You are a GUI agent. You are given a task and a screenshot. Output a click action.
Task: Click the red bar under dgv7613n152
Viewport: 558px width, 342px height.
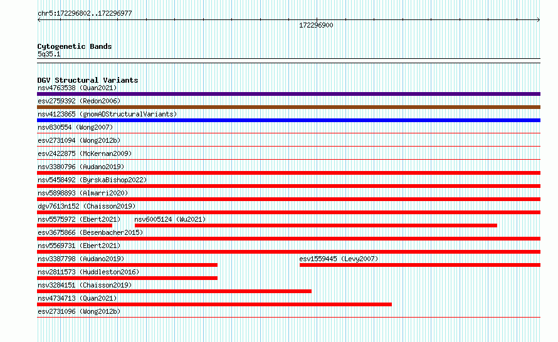288,212
